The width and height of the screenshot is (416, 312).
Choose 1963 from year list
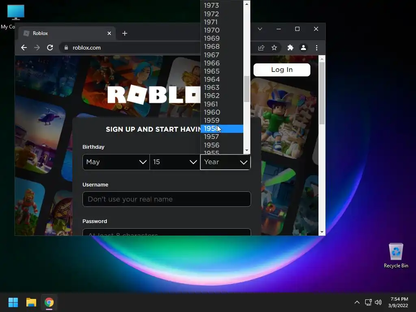click(x=222, y=88)
